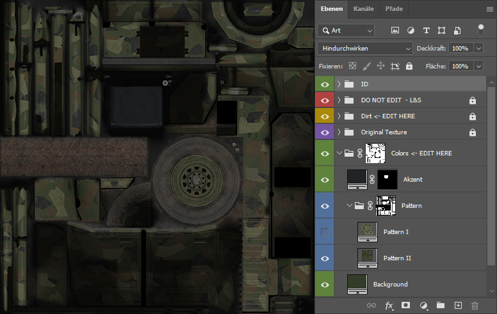
Task: Click mask link chain on Akzent layer
Action: (x=372, y=180)
